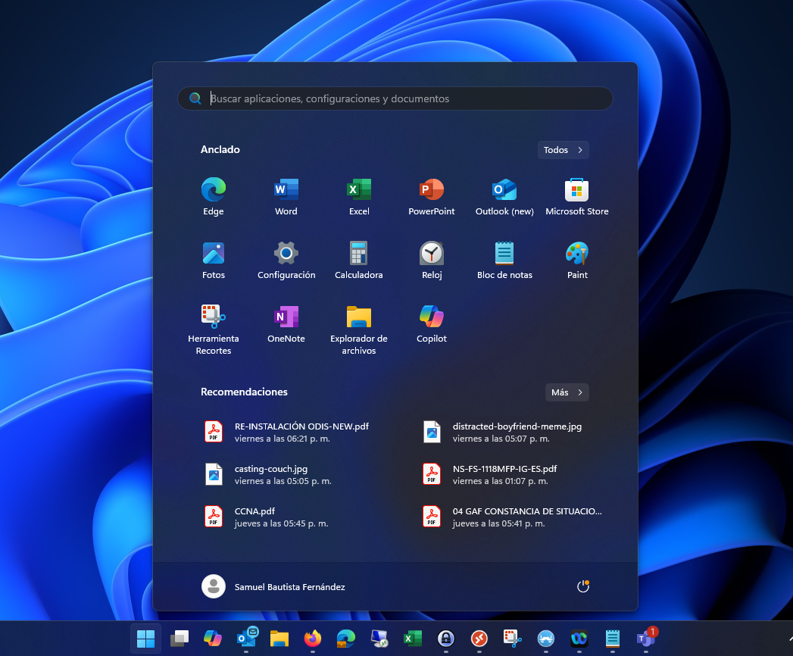This screenshot has height=656, width=793.
Task: Open Excel in the Anclado section
Action: (x=359, y=196)
